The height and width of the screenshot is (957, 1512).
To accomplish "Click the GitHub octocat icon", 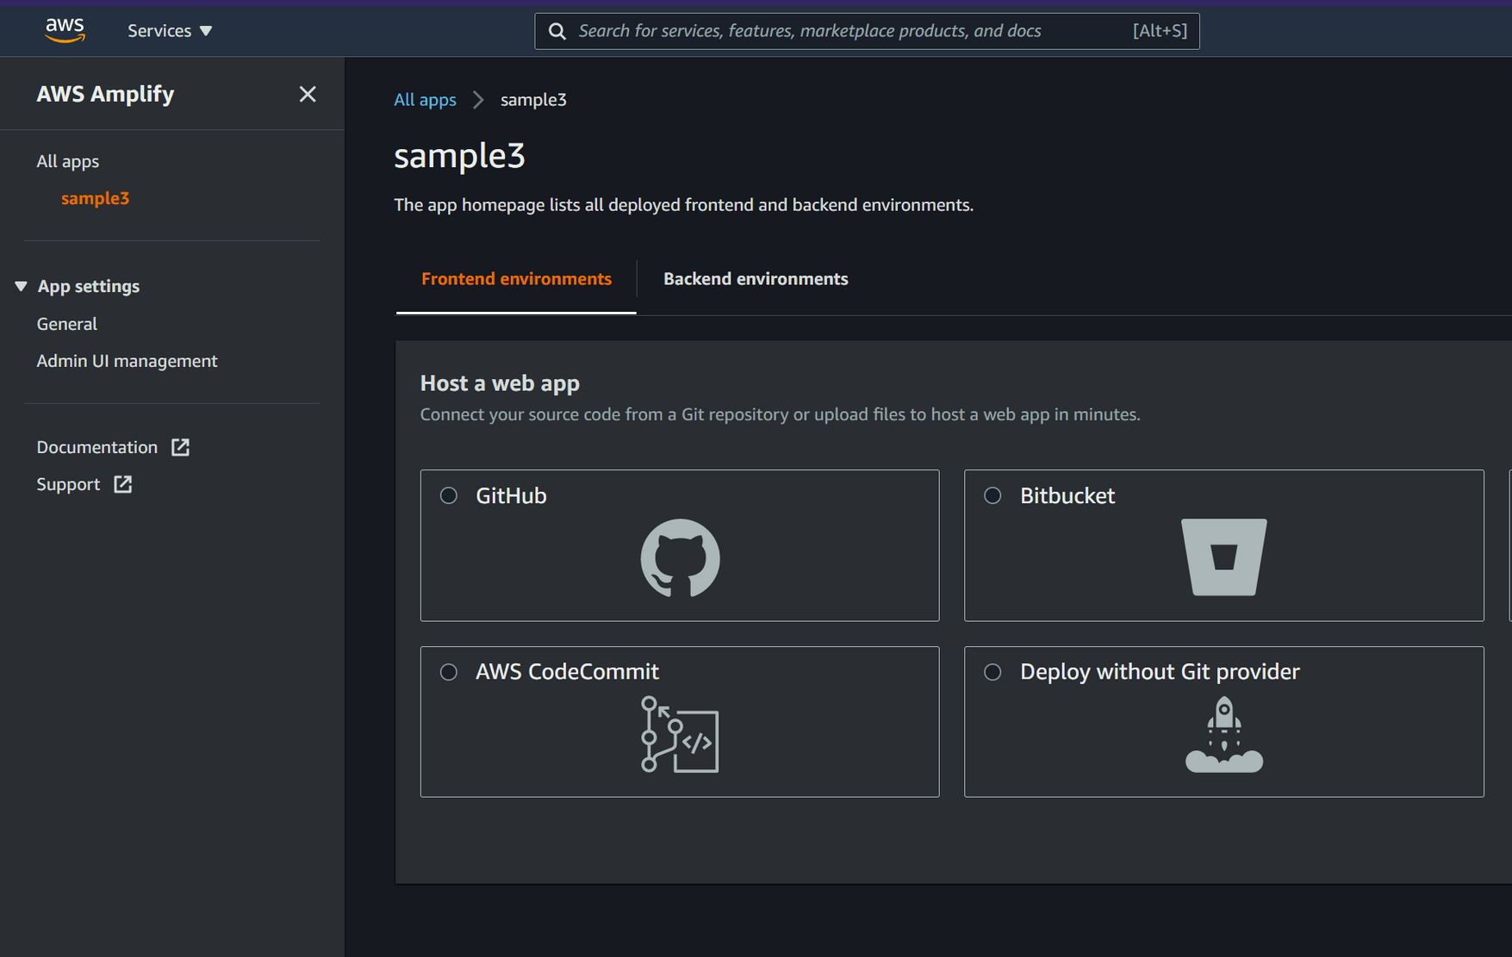I will tap(680, 557).
